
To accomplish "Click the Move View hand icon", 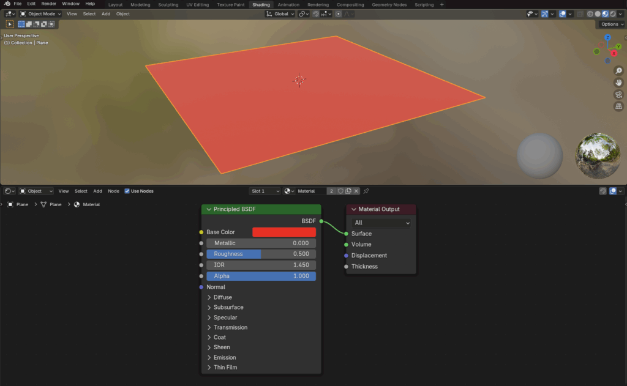I will pyautogui.click(x=618, y=83).
